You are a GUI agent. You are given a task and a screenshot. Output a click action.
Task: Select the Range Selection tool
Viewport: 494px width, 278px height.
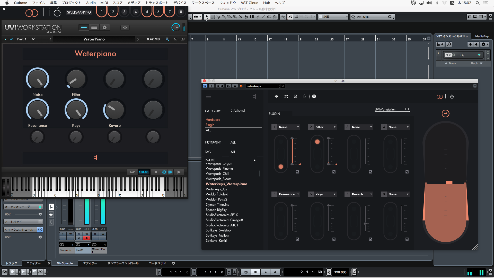point(213,17)
